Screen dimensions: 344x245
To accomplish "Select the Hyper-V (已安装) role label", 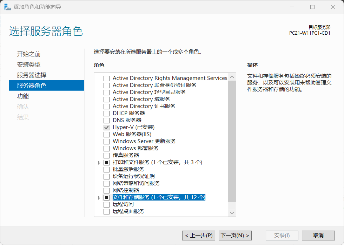I will click(134, 127).
